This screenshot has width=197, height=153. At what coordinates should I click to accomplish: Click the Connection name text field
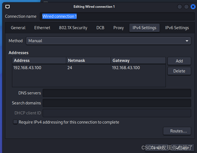tap(117, 16)
